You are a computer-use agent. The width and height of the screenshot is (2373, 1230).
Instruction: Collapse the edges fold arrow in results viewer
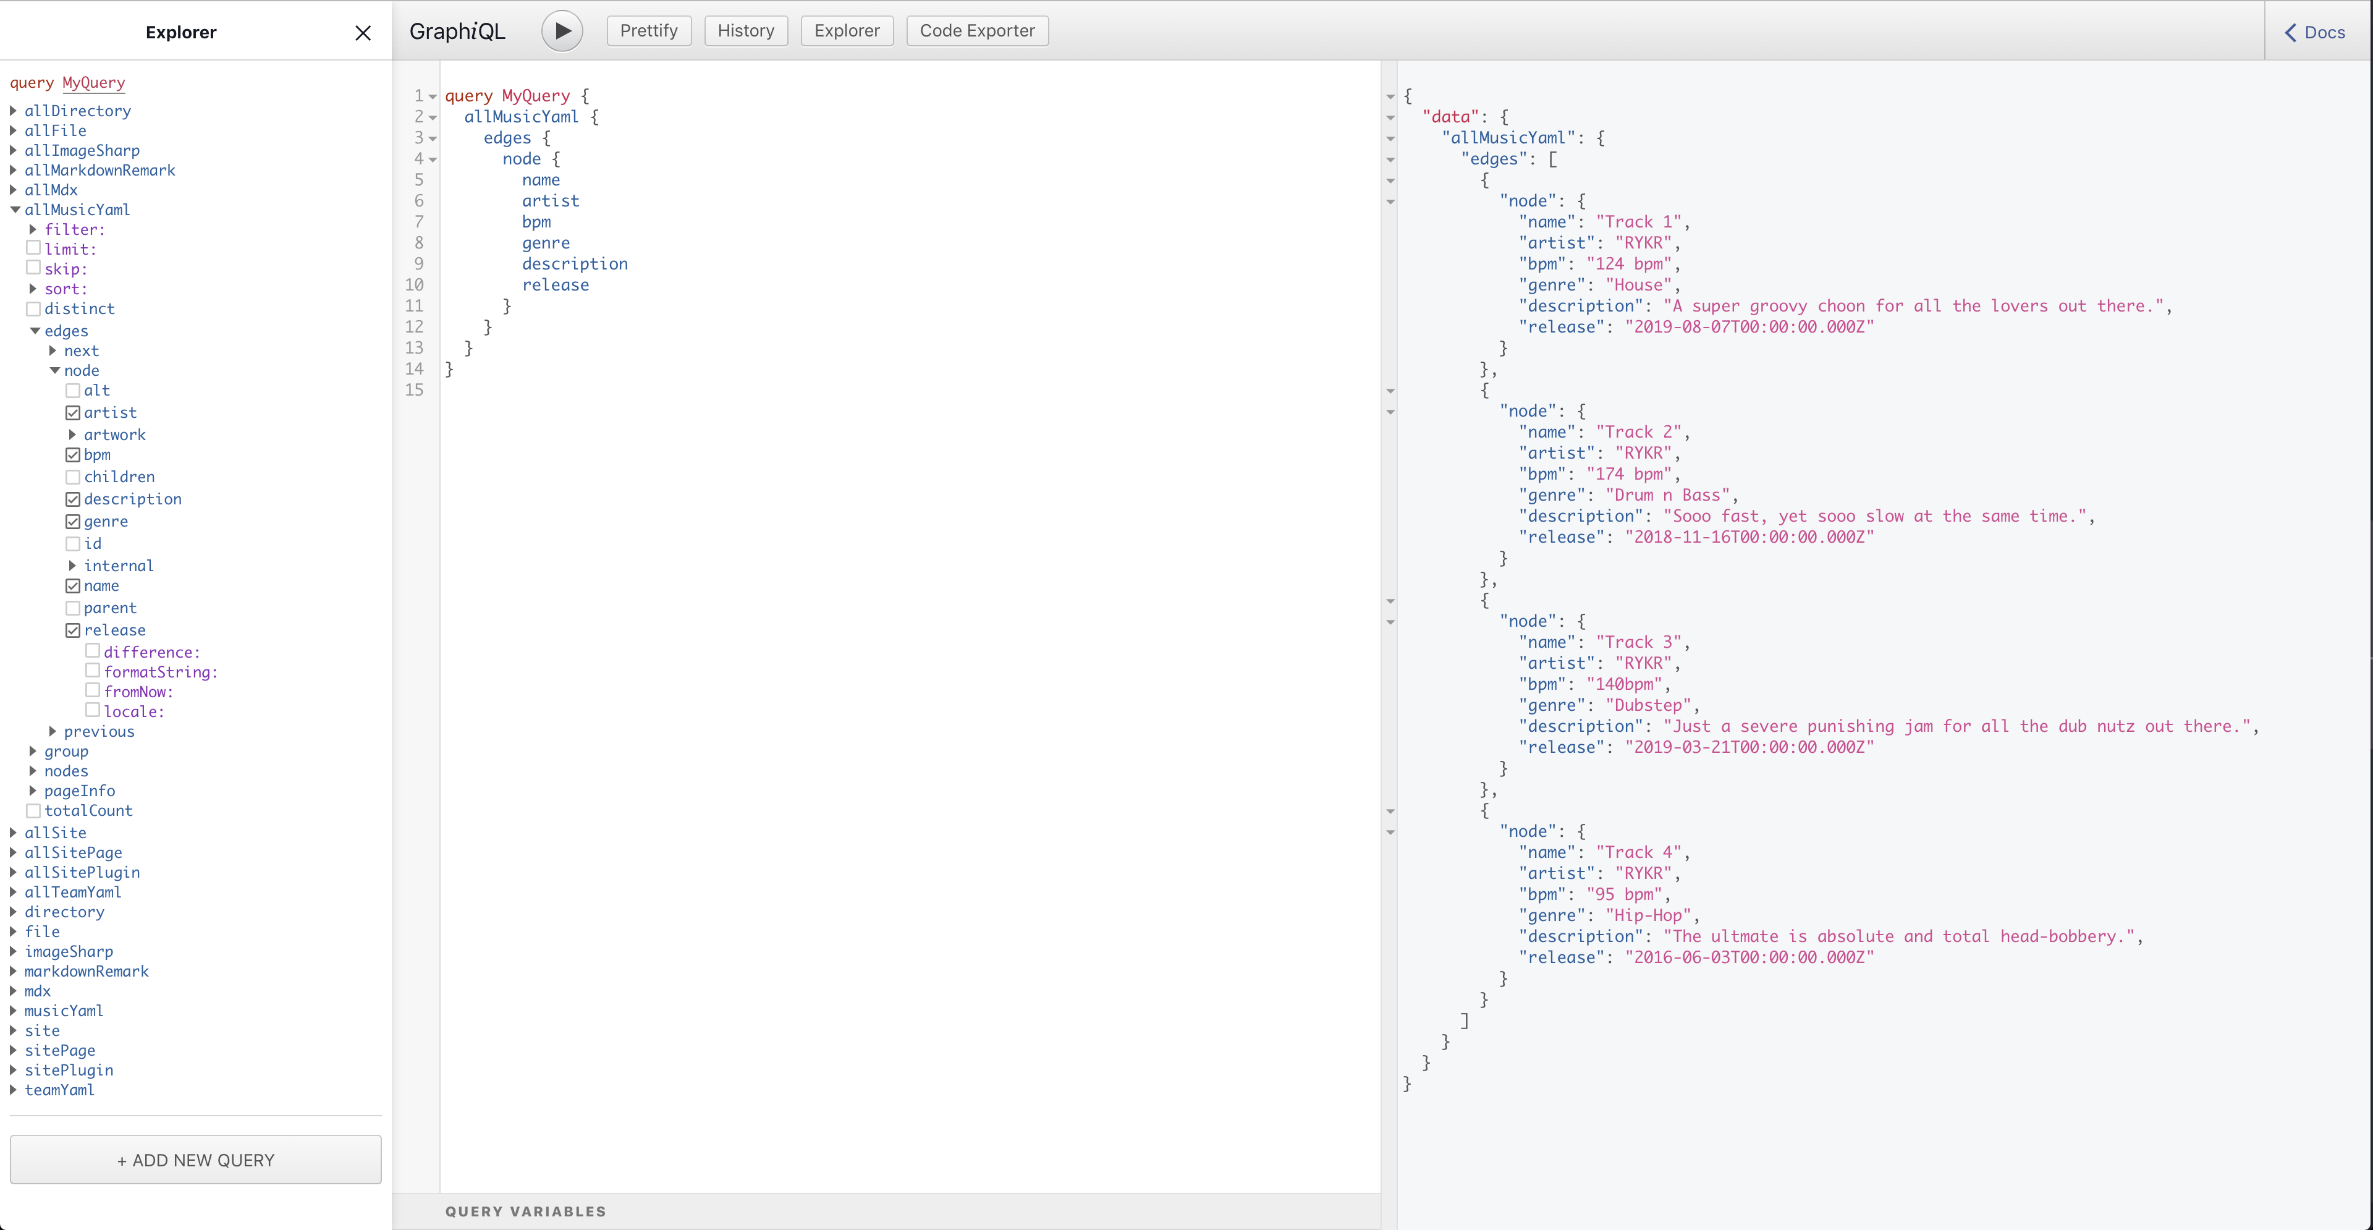(x=1390, y=159)
